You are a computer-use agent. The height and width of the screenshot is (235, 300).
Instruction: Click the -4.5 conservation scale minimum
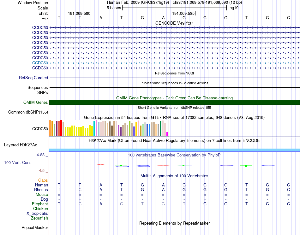click(41, 170)
